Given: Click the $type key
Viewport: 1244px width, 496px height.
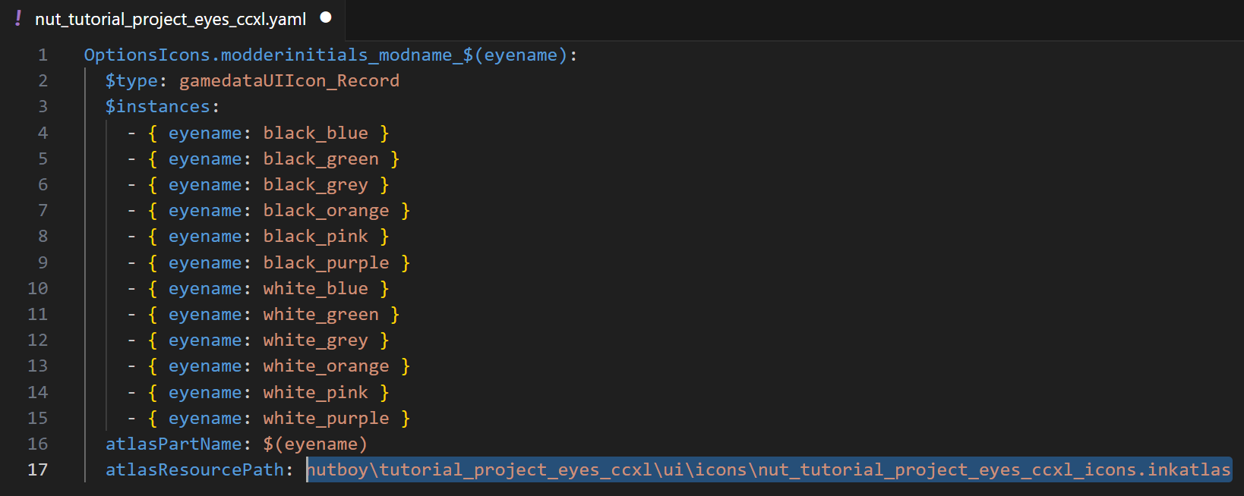Looking at the screenshot, I should (131, 81).
